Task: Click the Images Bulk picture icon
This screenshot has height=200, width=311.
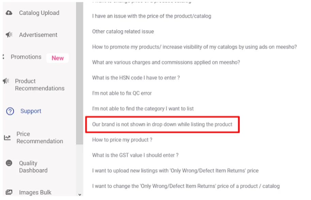Action: point(9,192)
